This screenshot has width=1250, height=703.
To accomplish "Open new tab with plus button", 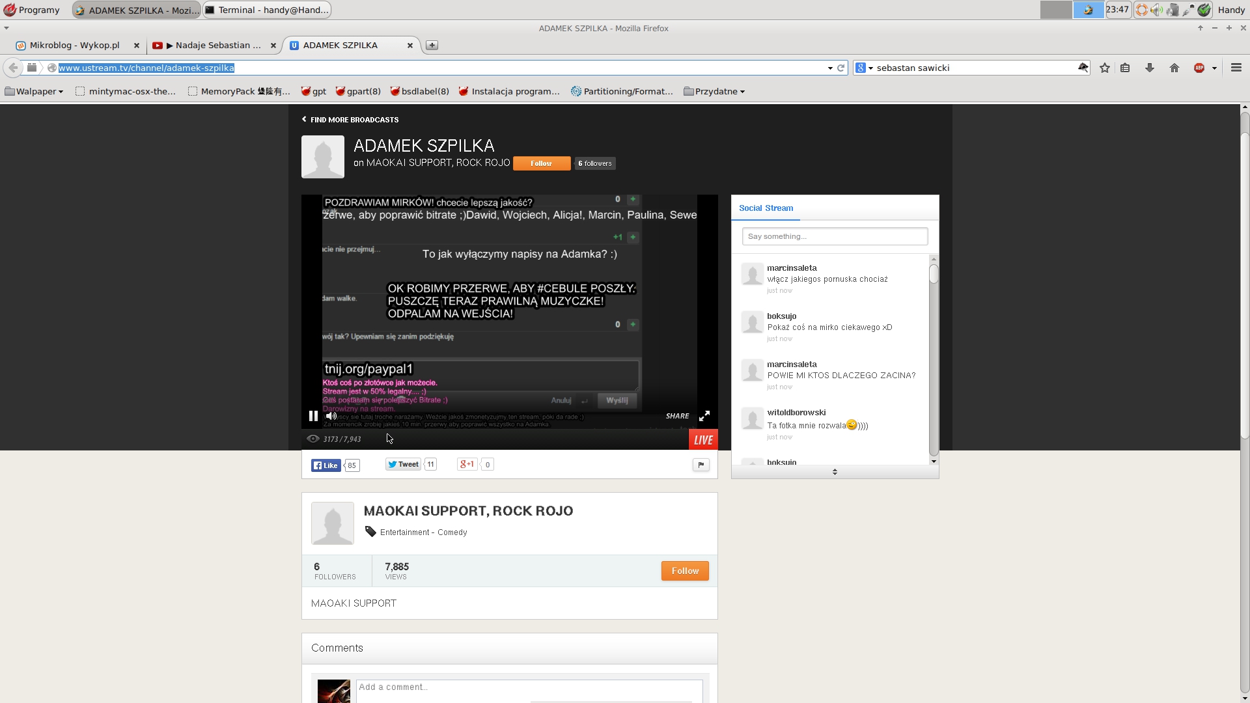I will click(x=432, y=45).
